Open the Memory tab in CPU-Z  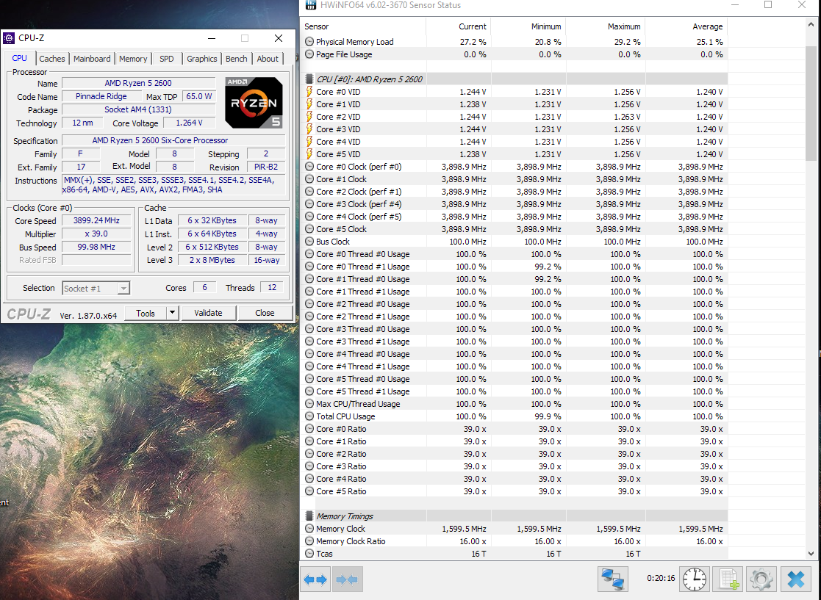pos(133,59)
